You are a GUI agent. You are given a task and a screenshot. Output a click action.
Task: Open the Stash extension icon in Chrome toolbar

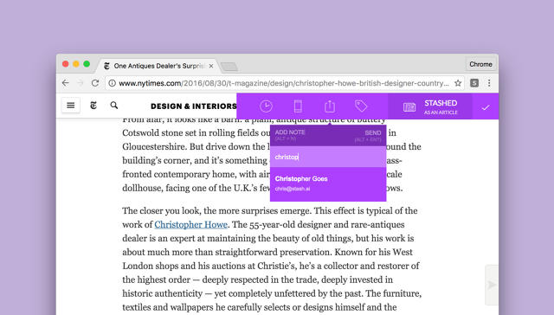click(x=474, y=83)
